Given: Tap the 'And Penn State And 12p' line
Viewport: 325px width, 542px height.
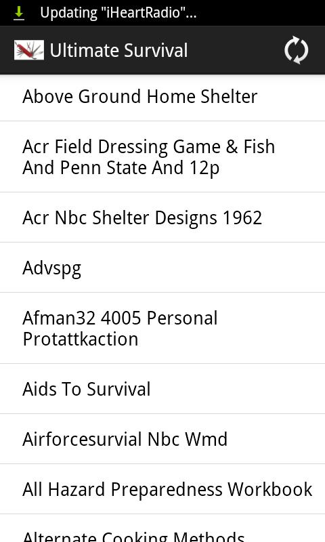Looking at the screenshot, I should (121, 167).
